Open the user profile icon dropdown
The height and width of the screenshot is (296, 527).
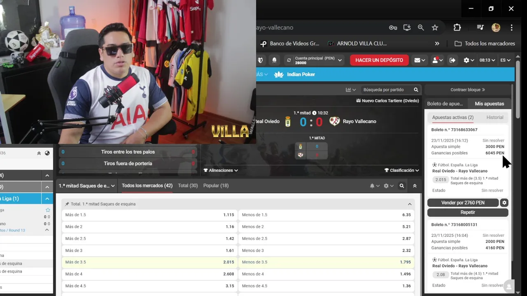[x=437, y=60]
